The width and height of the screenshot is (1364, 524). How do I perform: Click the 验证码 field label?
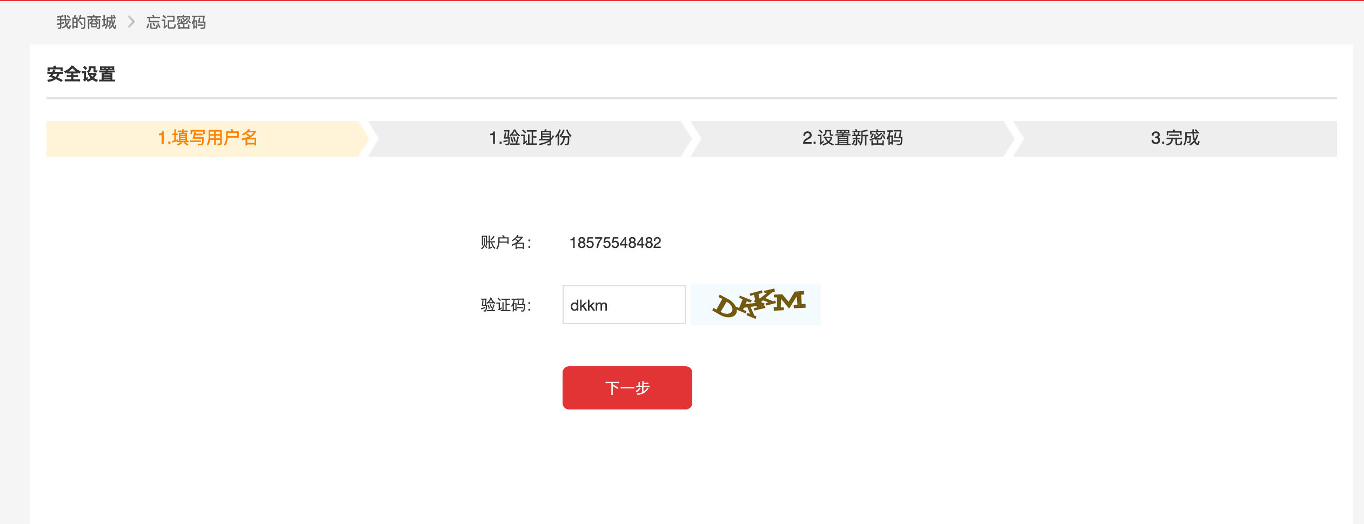point(506,305)
